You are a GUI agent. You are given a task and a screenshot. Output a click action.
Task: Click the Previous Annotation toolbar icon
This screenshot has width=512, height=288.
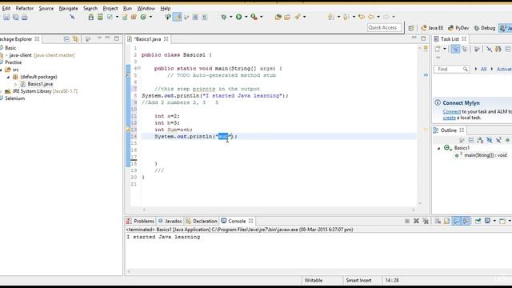(346, 17)
